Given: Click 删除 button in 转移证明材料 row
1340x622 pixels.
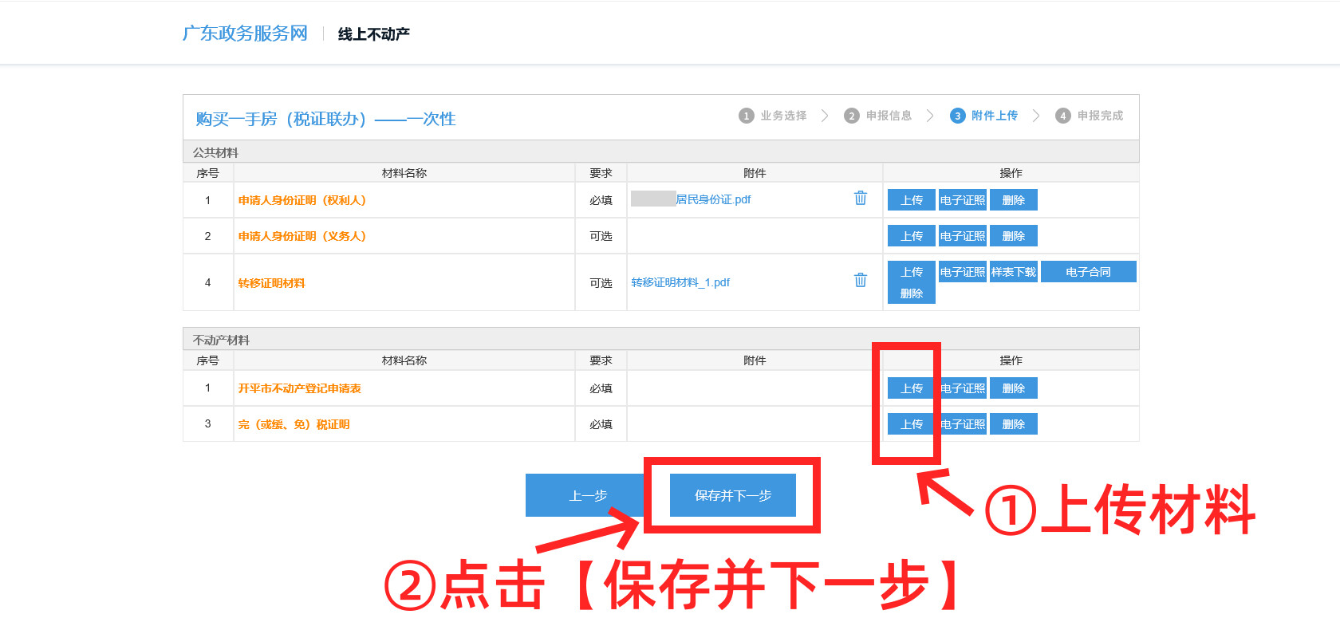Looking at the screenshot, I should pyautogui.click(x=911, y=293).
